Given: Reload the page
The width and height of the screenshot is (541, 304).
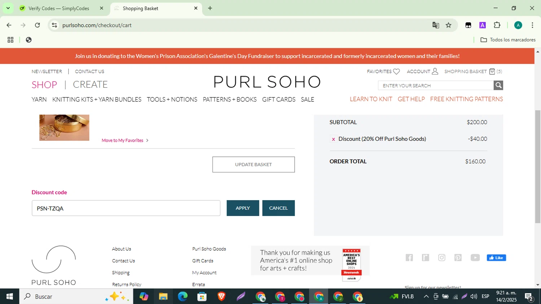Looking at the screenshot, I should [38, 25].
